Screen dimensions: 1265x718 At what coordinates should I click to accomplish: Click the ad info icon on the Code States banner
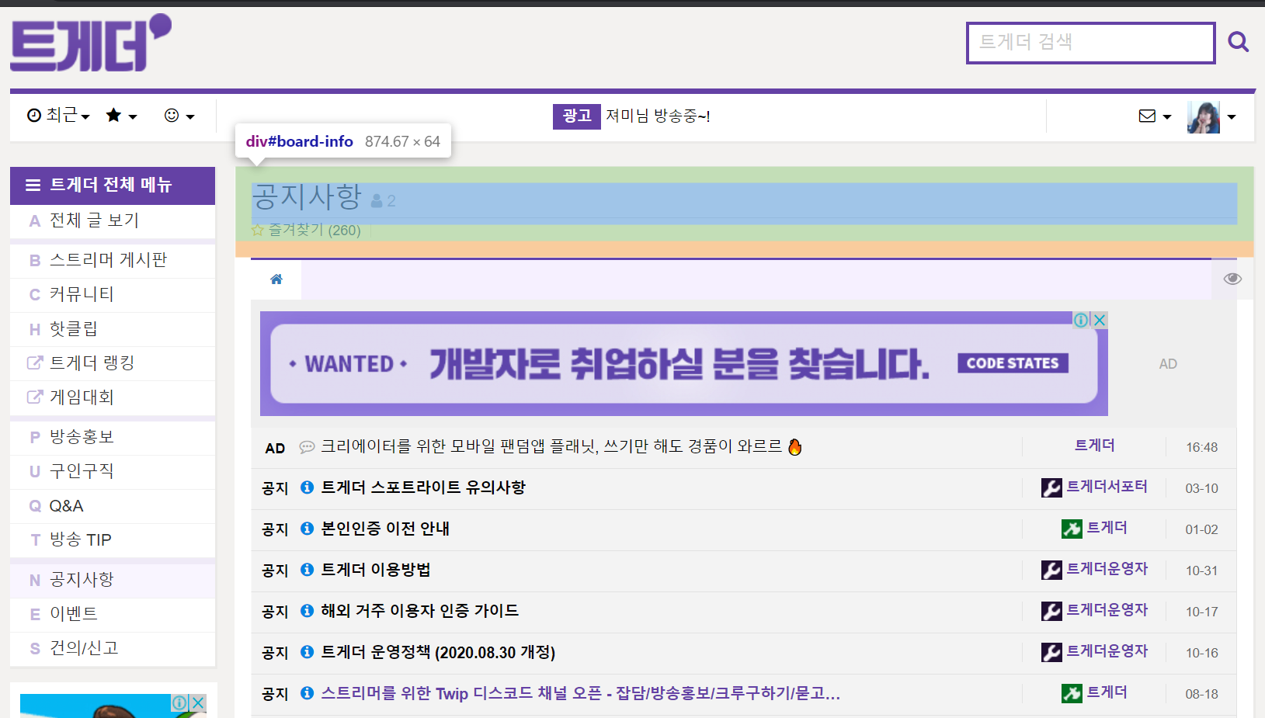pyautogui.click(x=1081, y=320)
